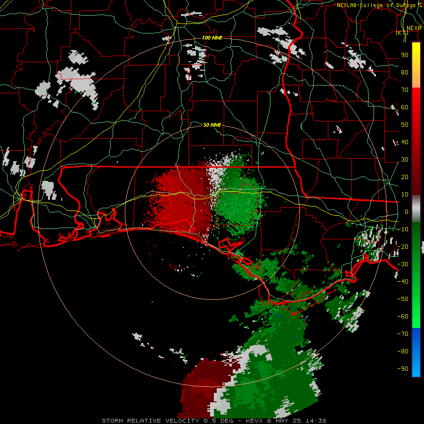Click the 50 value on velocity scale
The image size is (424, 424).
point(405,125)
